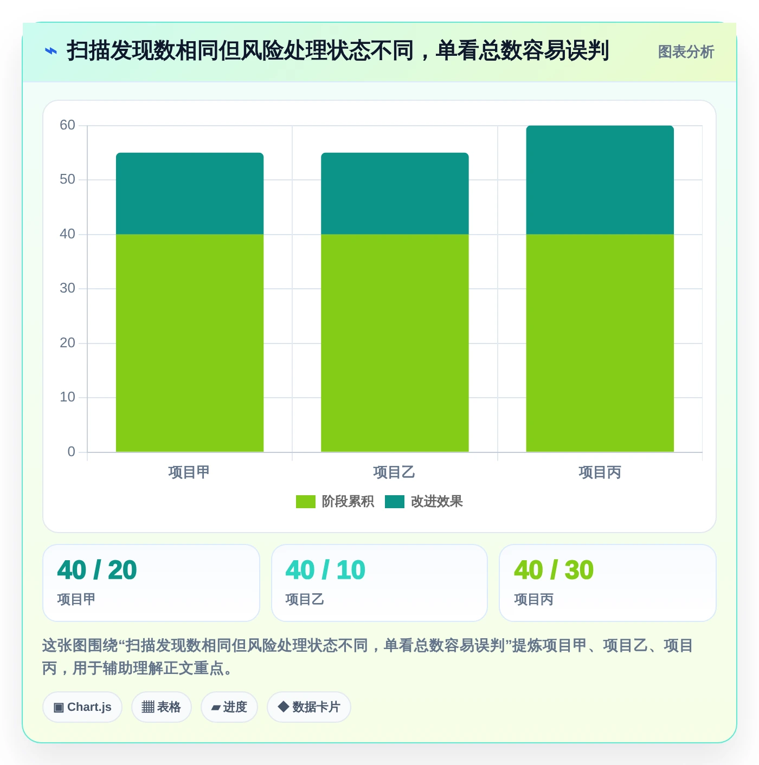The image size is (759, 765).
Task: Click the 30 y-axis tick label
Action: pos(67,288)
